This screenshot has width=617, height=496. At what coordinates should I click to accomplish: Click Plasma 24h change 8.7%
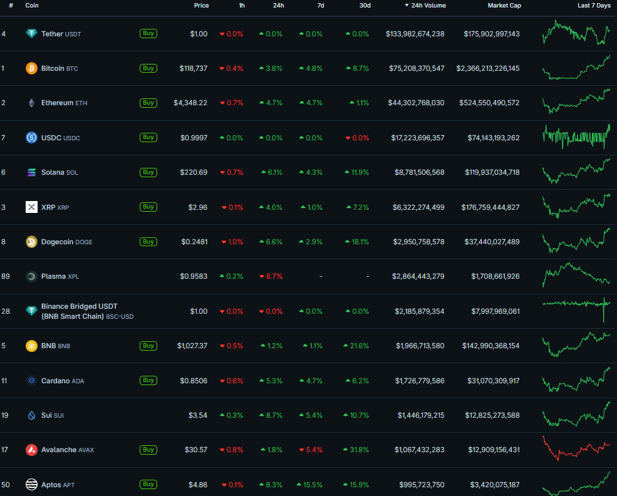click(271, 277)
